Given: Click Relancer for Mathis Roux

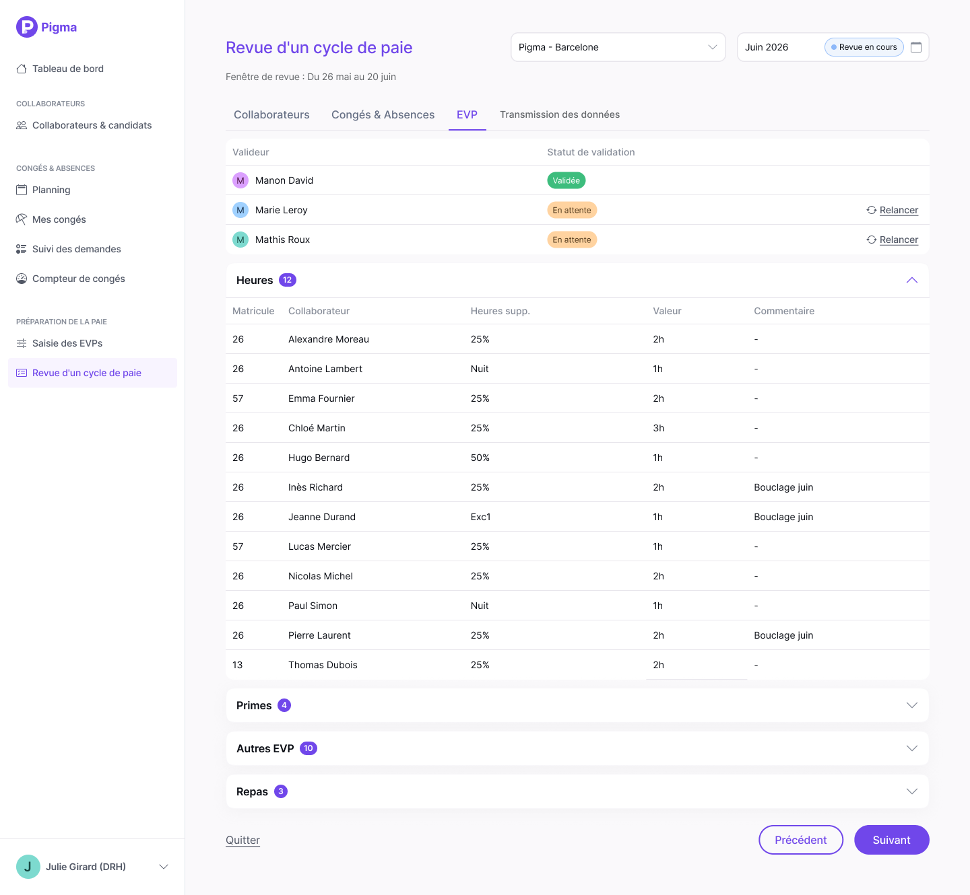Looking at the screenshot, I should (x=899, y=240).
